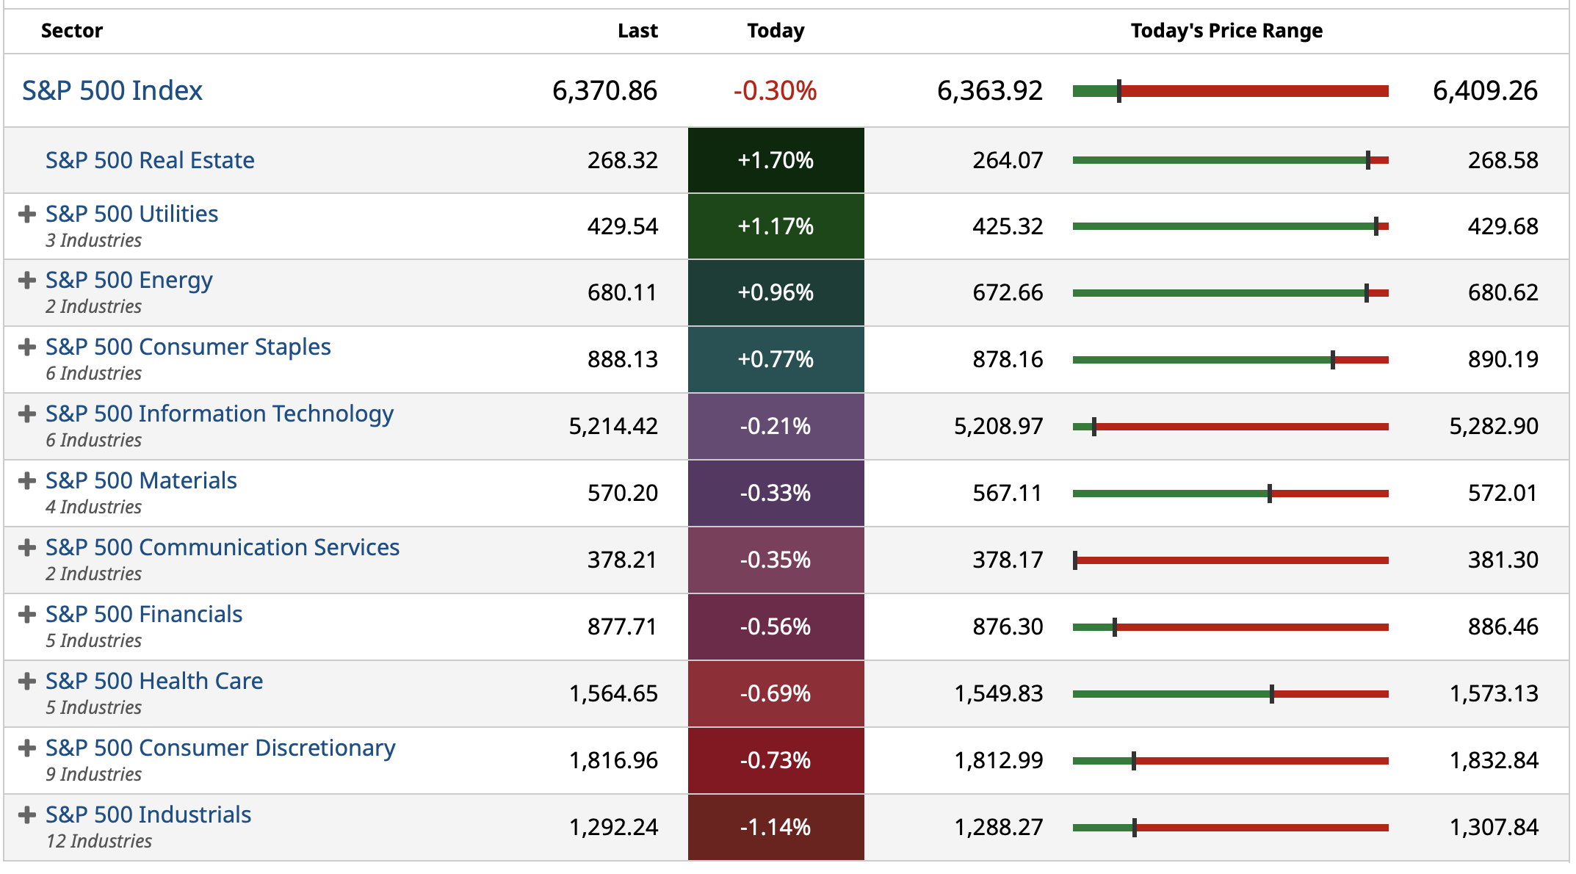Click the S&P 500 Index price range bar
Screen dimensions: 1576x874
point(1230,91)
